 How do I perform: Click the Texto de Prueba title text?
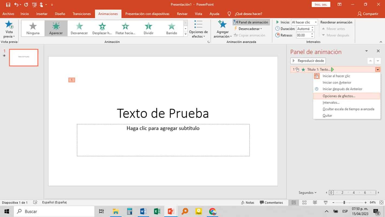(x=163, y=113)
